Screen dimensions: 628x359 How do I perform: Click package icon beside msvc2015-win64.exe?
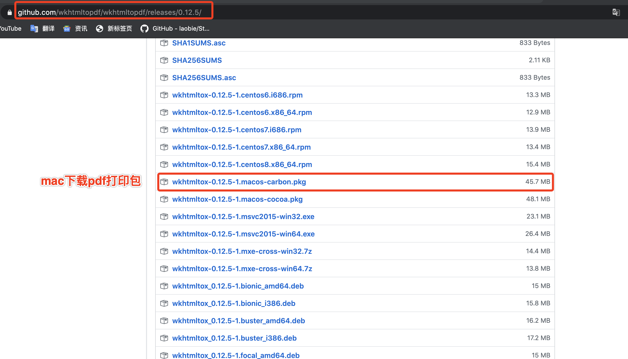tap(164, 234)
